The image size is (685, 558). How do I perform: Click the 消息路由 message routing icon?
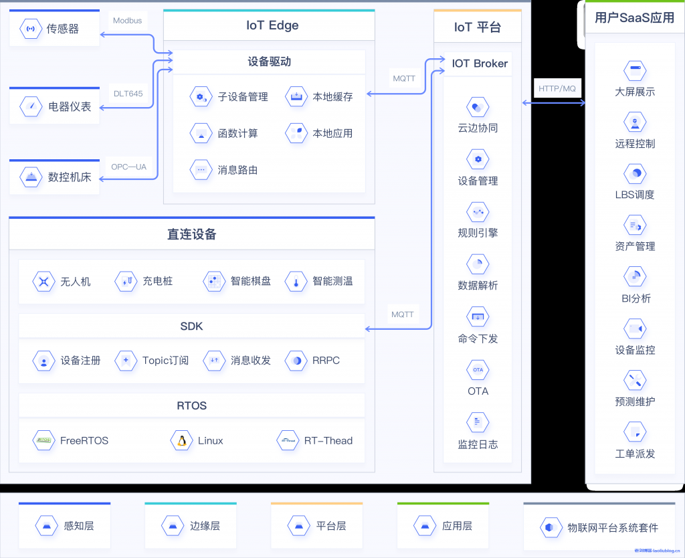(201, 170)
